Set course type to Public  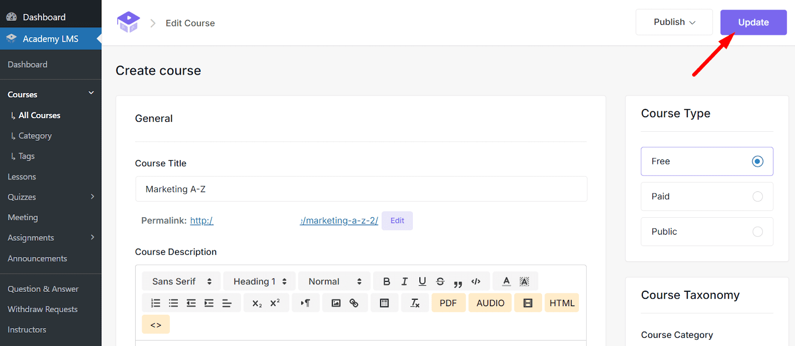coord(757,232)
